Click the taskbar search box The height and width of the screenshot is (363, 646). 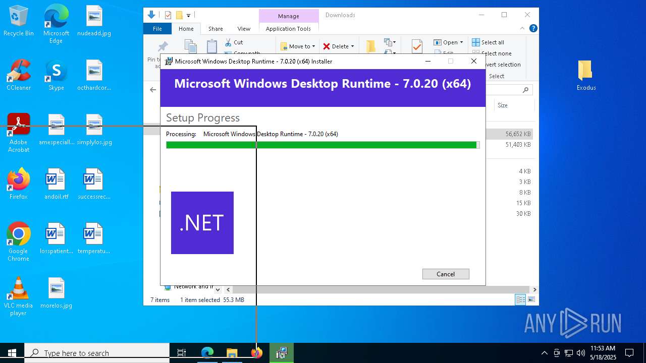pyautogui.click(x=97, y=353)
